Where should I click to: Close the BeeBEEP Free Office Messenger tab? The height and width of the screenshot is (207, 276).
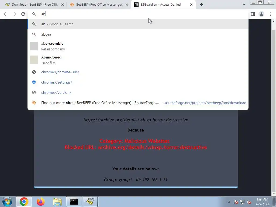(x=127, y=5)
